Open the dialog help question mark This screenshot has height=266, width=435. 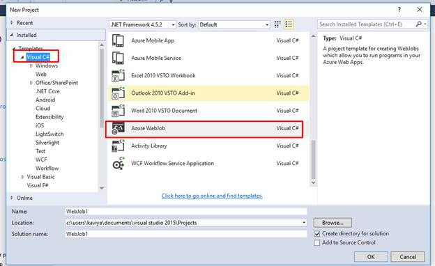(x=399, y=10)
